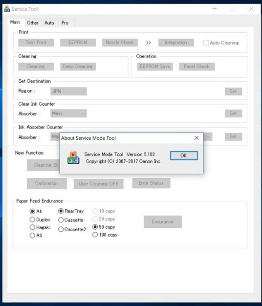262x306 pixels.
Task: Open the Region JPN dropdown
Action: pyautogui.click(x=68, y=91)
